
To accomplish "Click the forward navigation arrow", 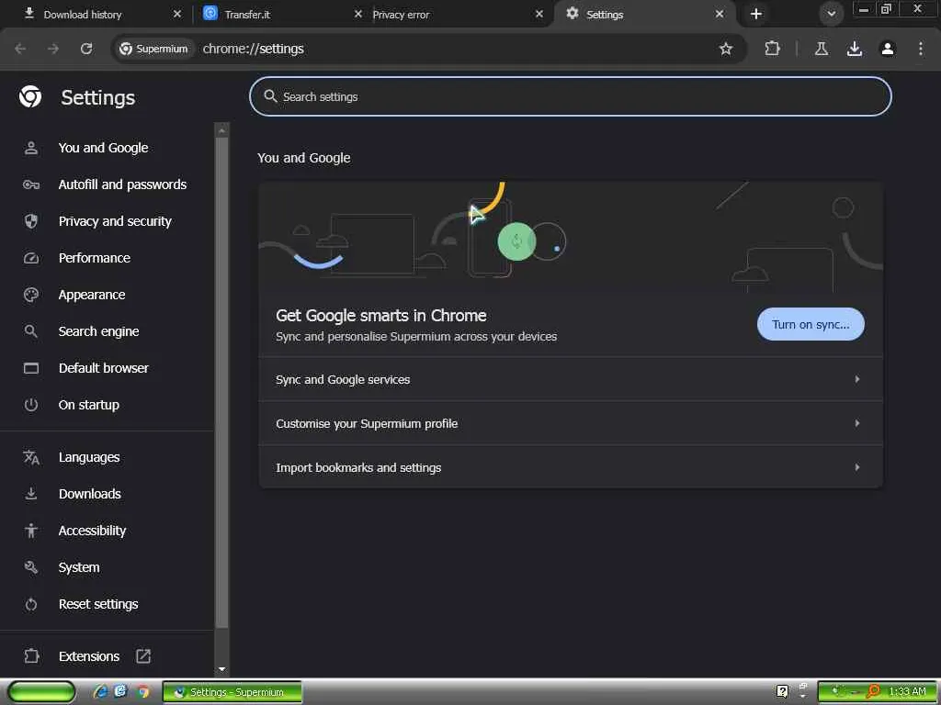I will [x=53, y=49].
